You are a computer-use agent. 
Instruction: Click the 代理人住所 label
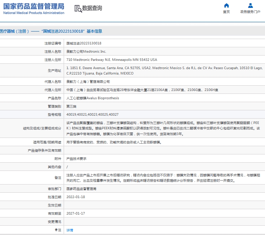(53, 90)
